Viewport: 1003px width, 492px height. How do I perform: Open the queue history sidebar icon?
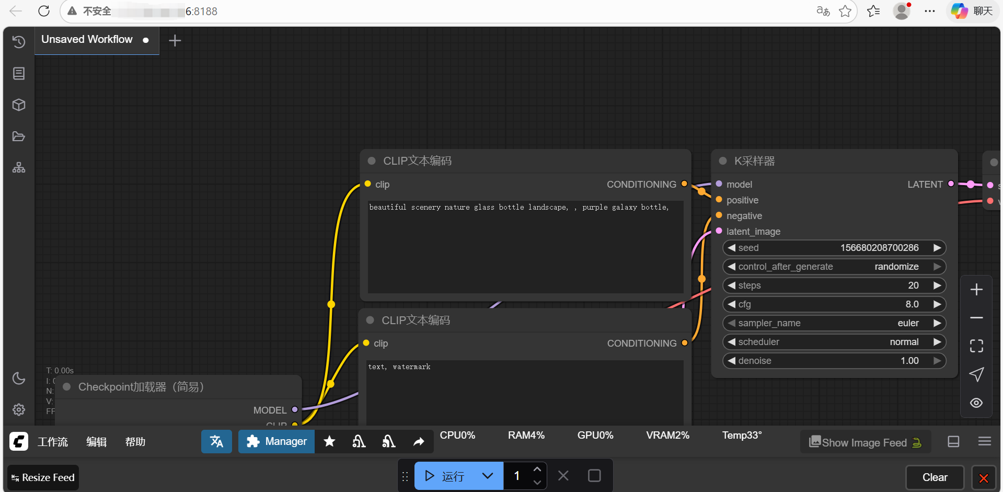(x=19, y=42)
